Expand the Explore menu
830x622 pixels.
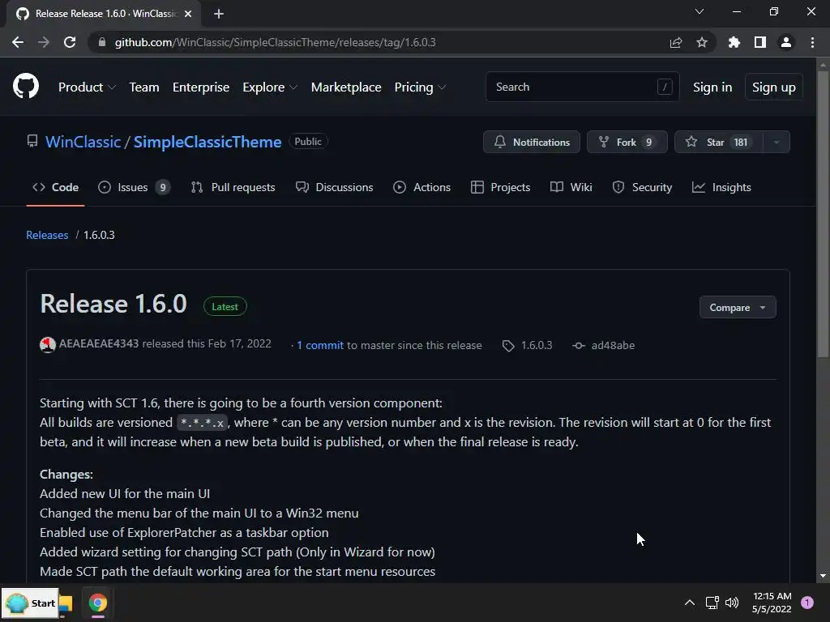pyautogui.click(x=270, y=87)
